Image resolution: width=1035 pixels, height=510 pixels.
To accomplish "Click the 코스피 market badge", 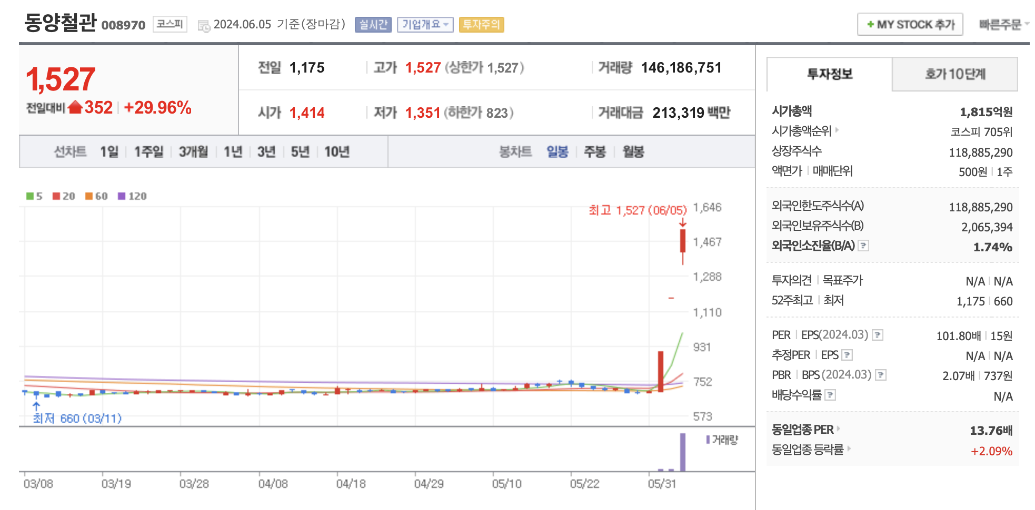I will tap(170, 24).
